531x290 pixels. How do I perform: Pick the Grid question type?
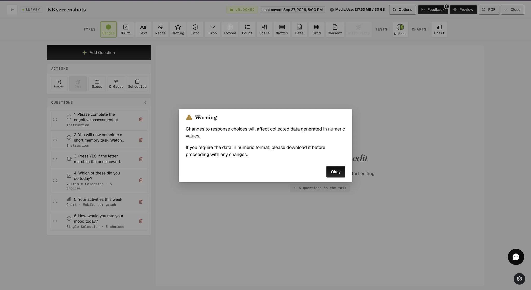click(317, 29)
